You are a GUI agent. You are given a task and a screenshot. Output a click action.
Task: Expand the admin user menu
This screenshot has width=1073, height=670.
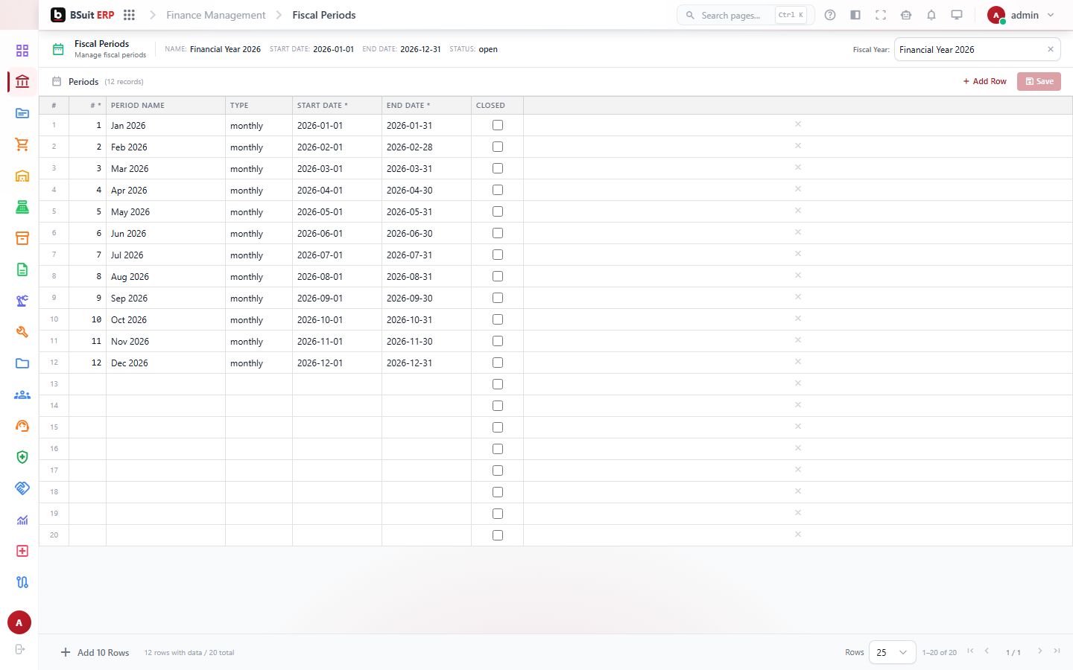[1022, 15]
